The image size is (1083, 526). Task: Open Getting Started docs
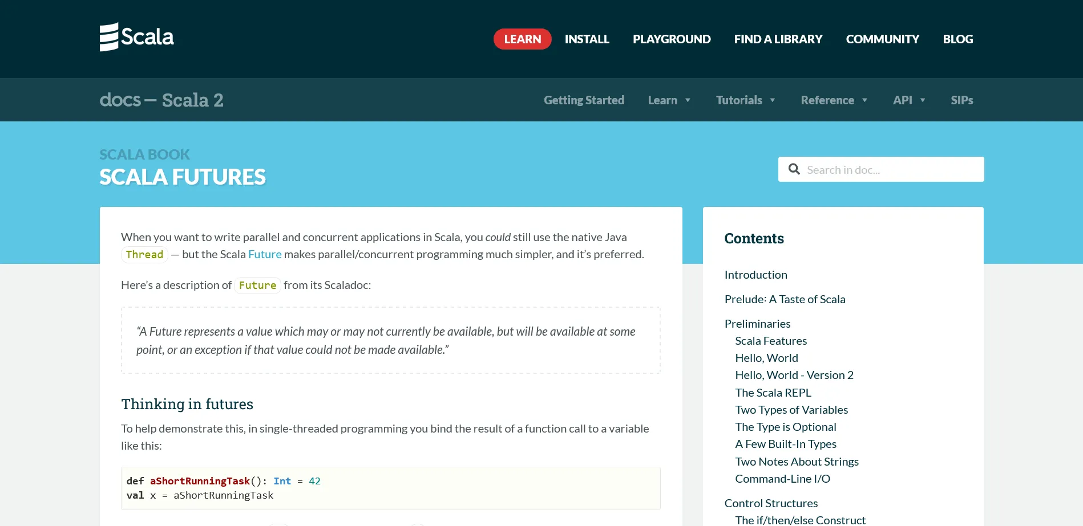[584, 100]
